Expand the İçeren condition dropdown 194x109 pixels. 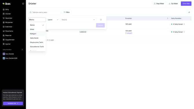point(53,20)
